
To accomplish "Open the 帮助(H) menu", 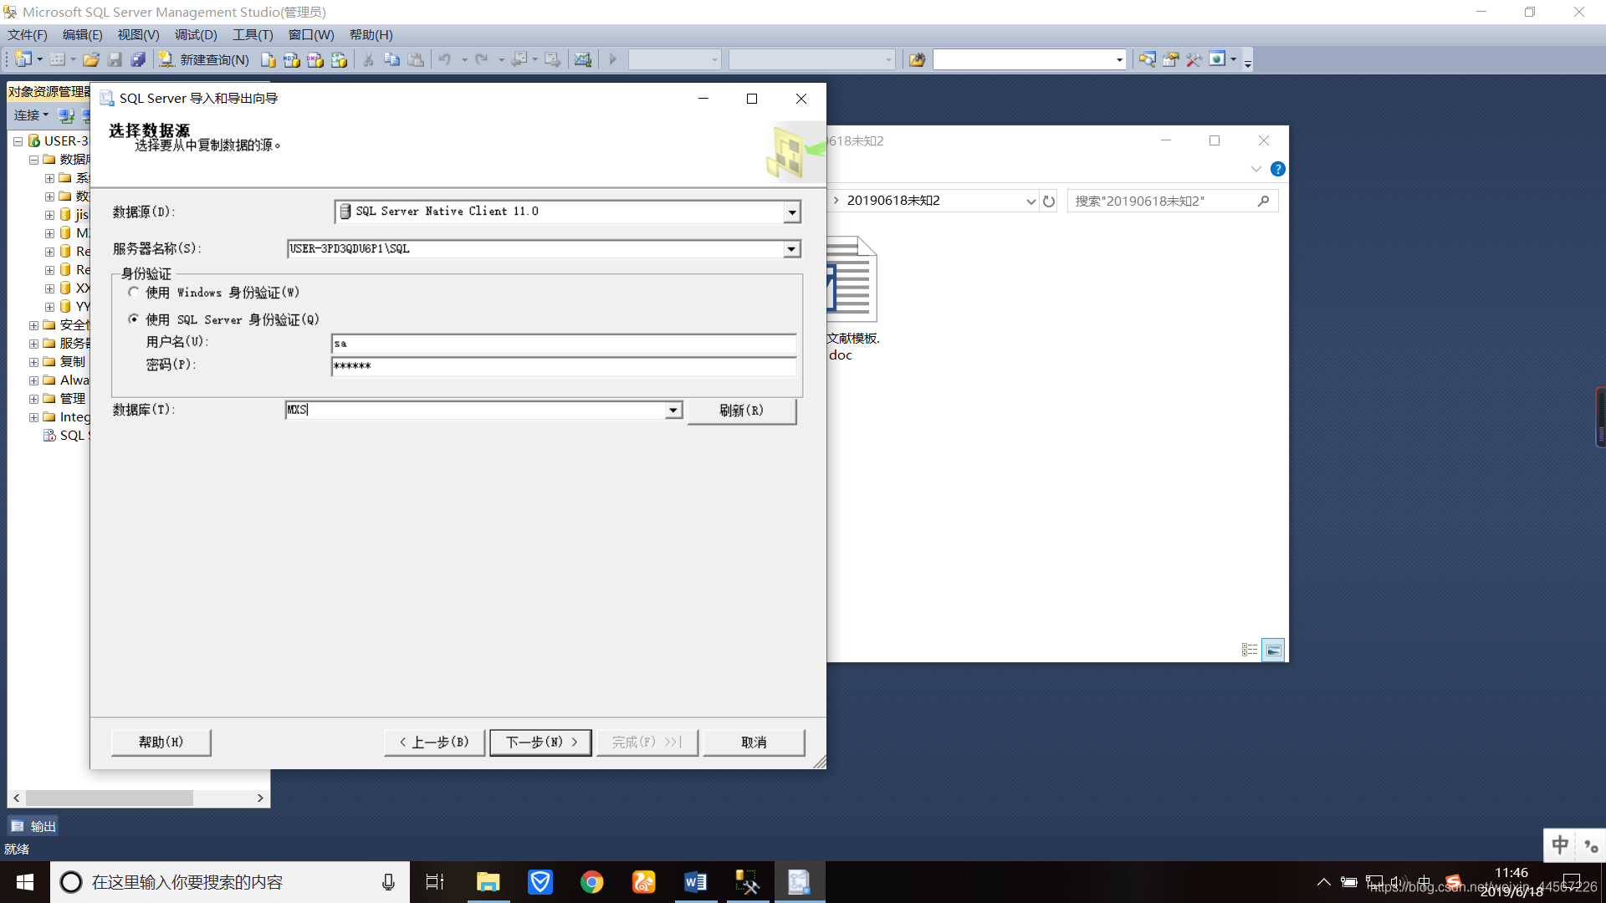I will tap(371, 35).
